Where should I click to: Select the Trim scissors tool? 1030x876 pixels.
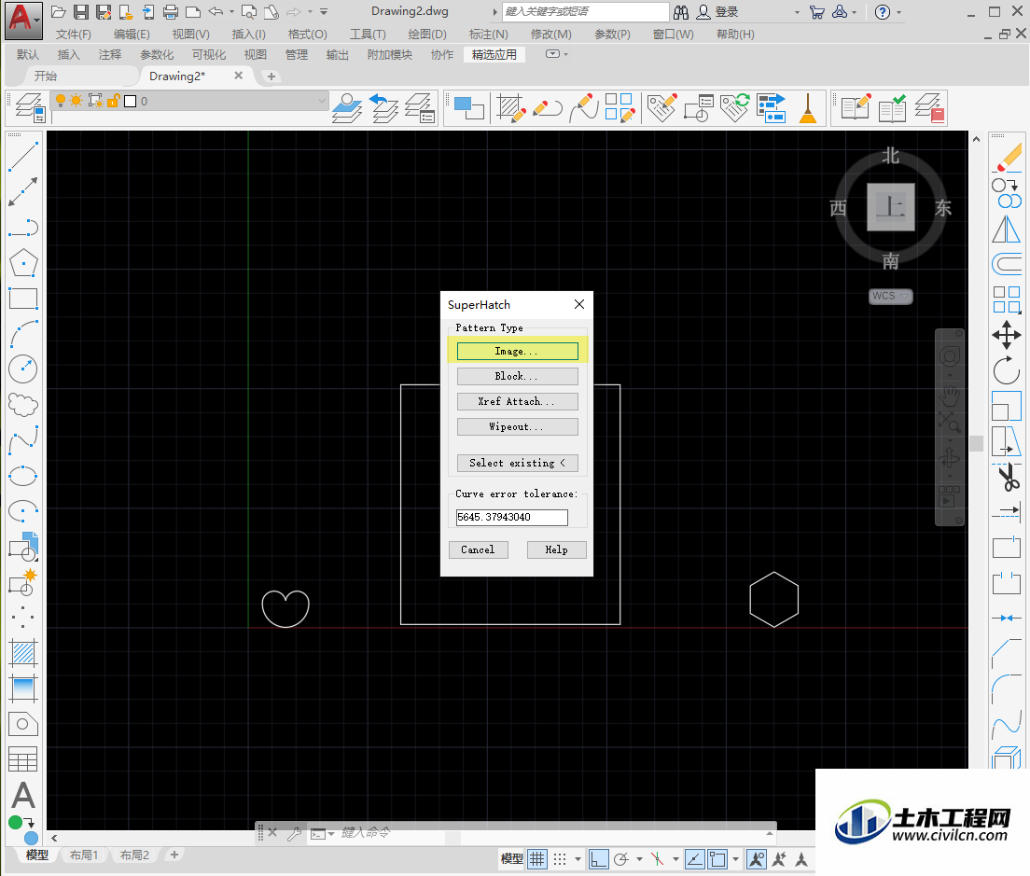1007,478
